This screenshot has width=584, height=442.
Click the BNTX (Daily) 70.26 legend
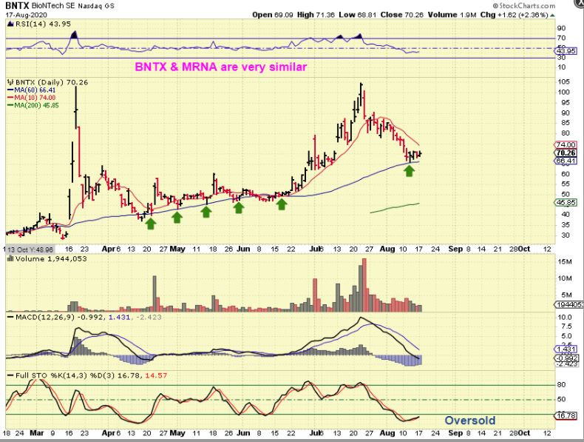(52, 82)
